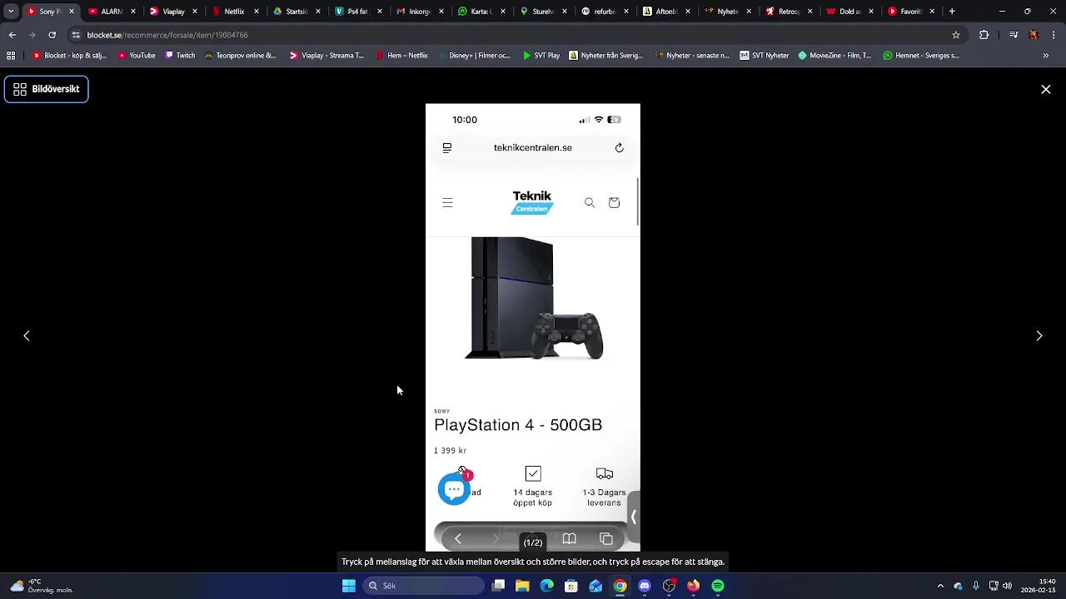Viewport: 1066px width, 599px height.
Task: Click the taskbar Sök search box
Action: pyautogui.click(x=423, y=586)
